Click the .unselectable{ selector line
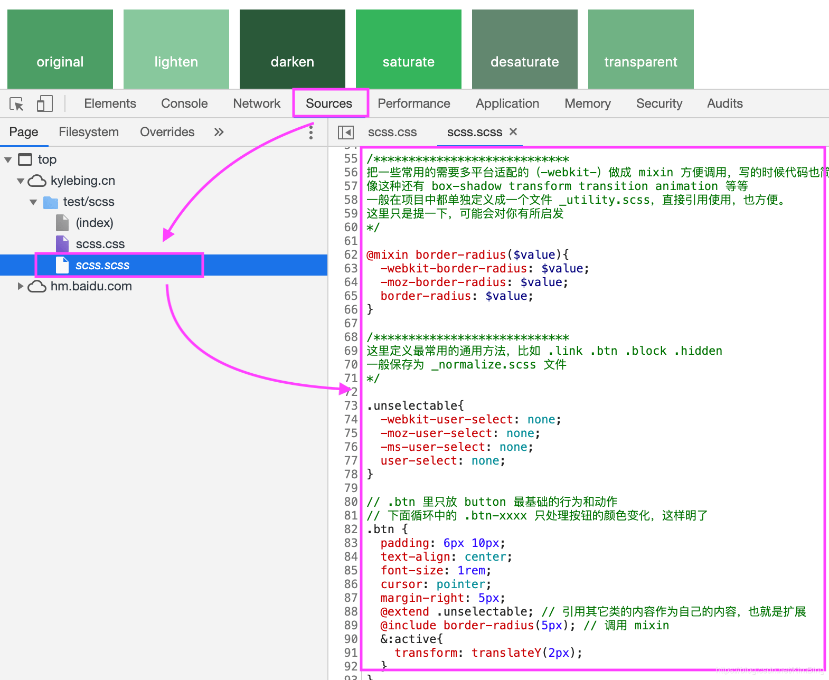Viewport: 829px width, 680px height. point(416,405)
